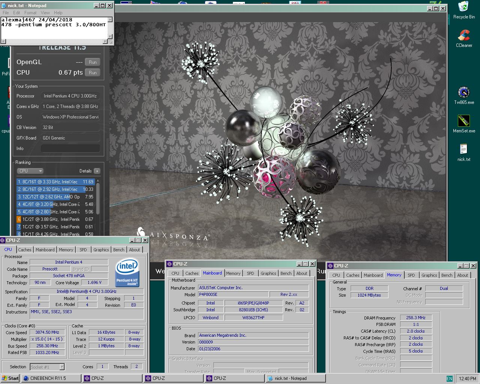Switch to CINEBENCH R11.5 taskbar button
The image size is (480, 384).
pos(51,378)
